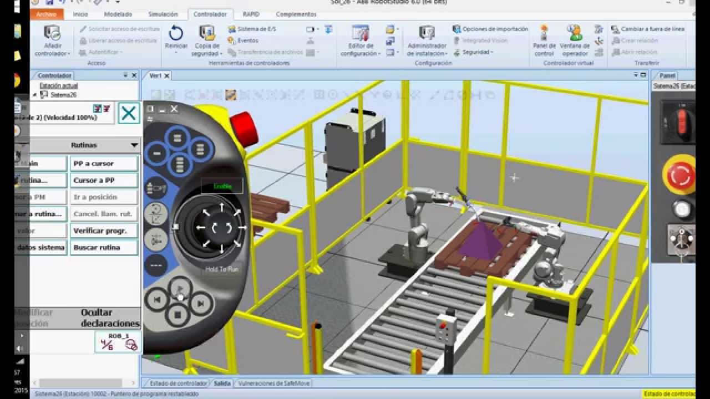Select Sistema26 in controller tree
Screen dimensions: 710x399
pos(63,95)
